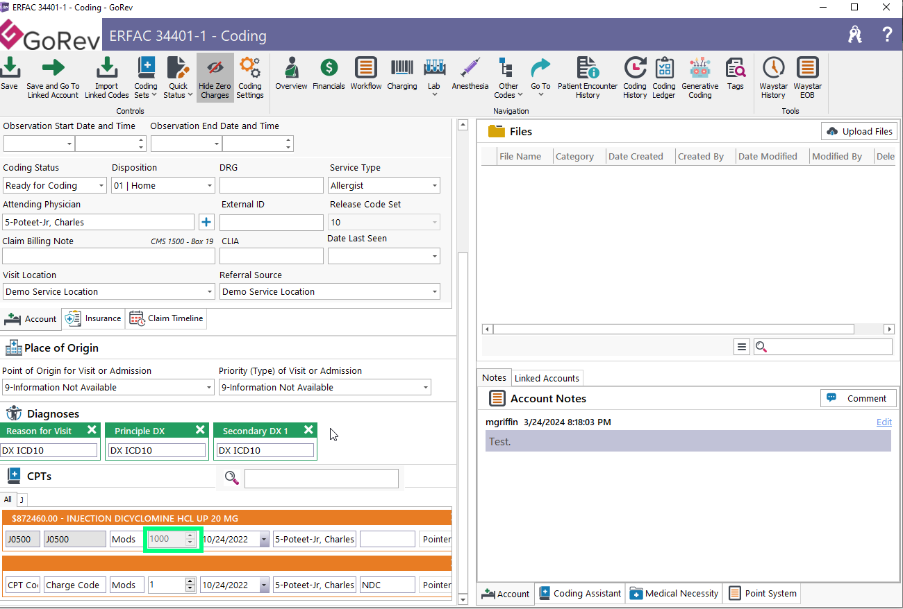Expand the Referral Source dropdown

(x=435, y=291)
